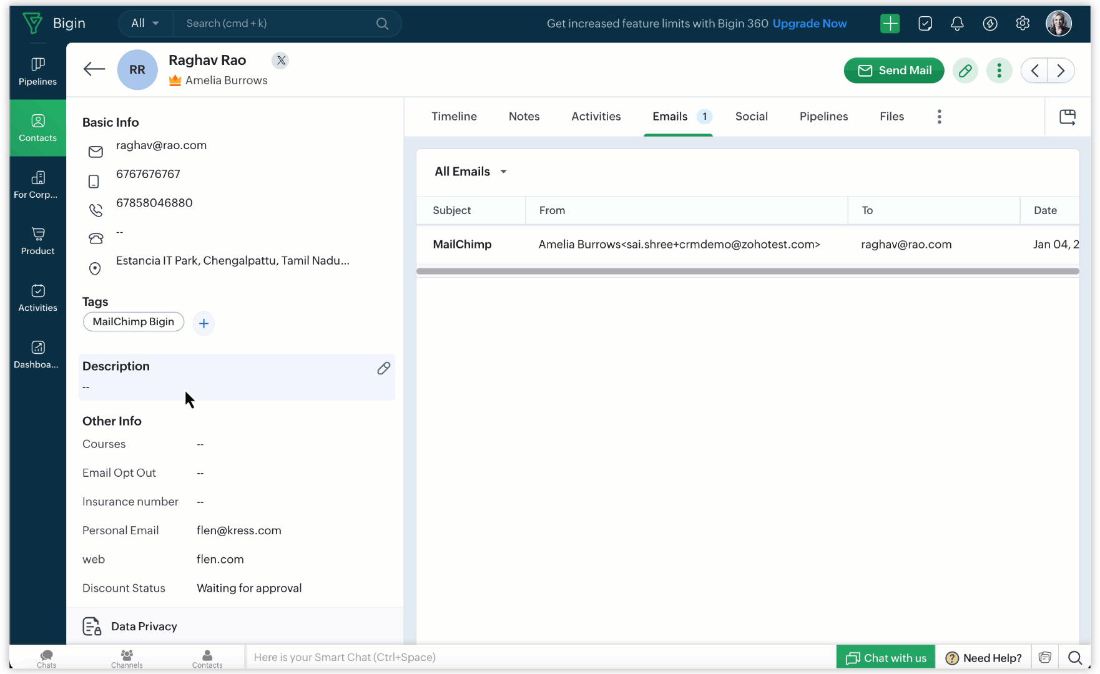
Task: Switch to the Files tab
Action: pyautogui.click(x=892, y=117)
